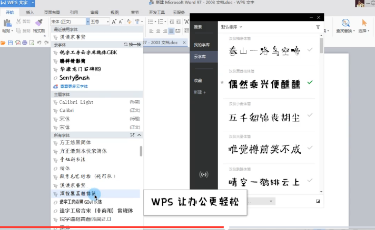Expand the 粘贴 paste options arrow

click(12, 31)
